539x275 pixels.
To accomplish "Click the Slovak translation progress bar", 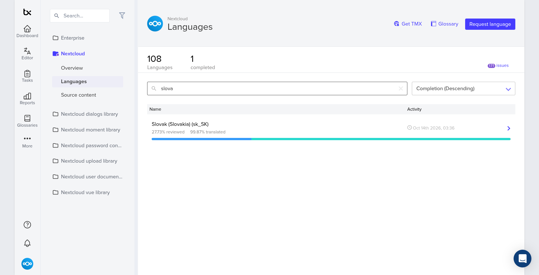I will pos(331,139).
